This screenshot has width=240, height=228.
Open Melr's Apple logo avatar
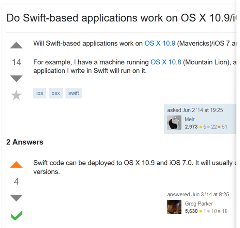click(174, 123)
